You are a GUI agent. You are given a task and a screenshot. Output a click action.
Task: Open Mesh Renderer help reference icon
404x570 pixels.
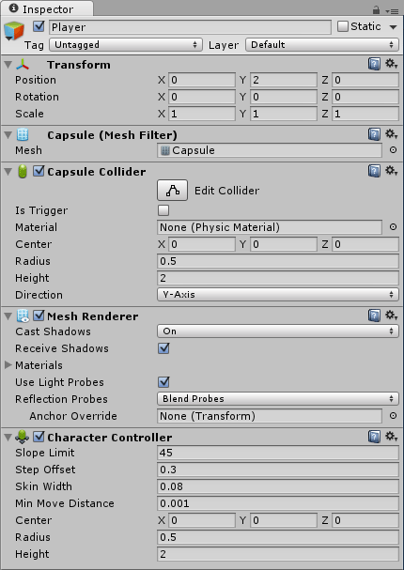tap(374, 316)
